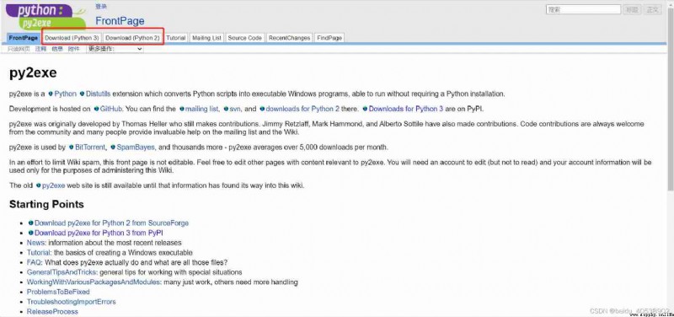Click the 正文 search button
This screenshot has width=674, height=317.
coord(652,9)
